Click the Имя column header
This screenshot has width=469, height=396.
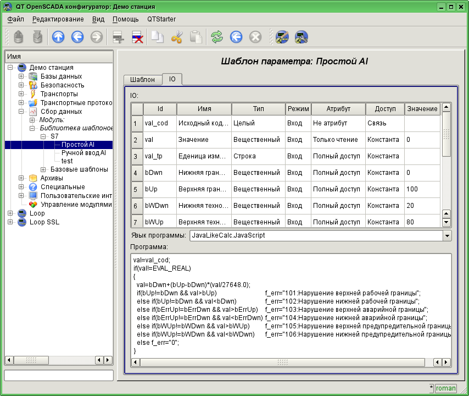coord(204,109)
